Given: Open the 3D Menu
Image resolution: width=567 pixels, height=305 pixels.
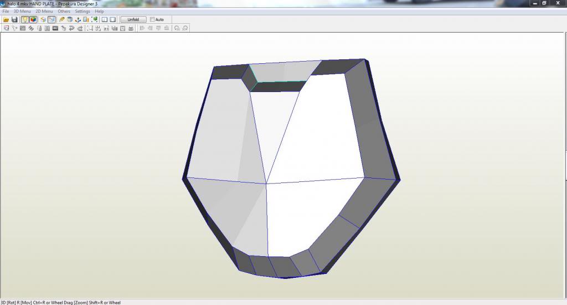Looking at the screenshot, I should click(x=22, y=11).
